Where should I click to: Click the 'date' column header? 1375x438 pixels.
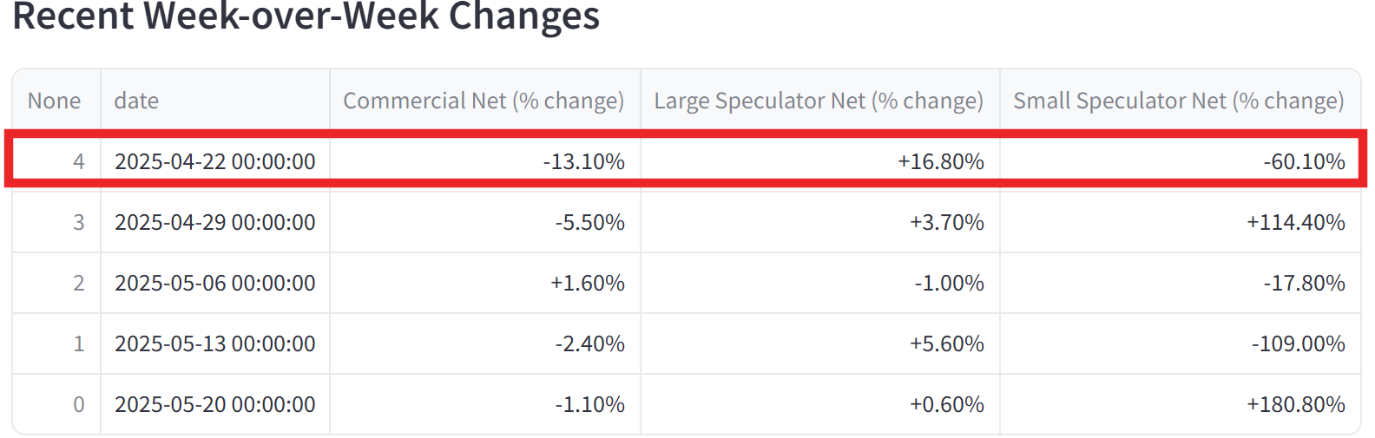(x=215, y=101)
